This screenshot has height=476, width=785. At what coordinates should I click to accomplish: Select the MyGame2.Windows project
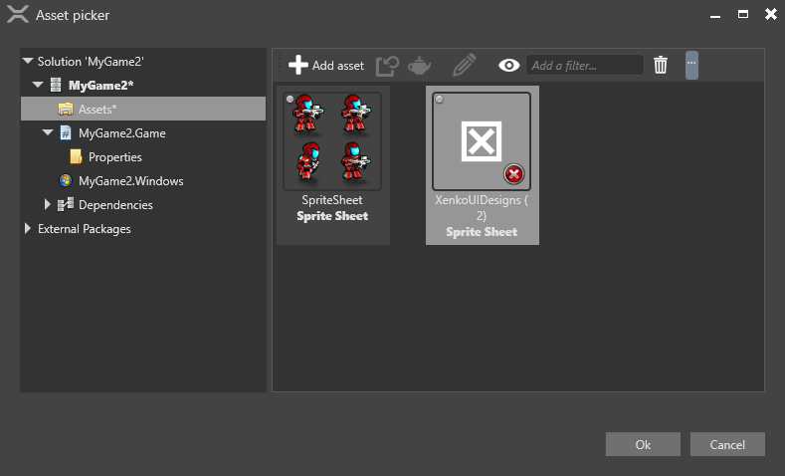point(130,181)
